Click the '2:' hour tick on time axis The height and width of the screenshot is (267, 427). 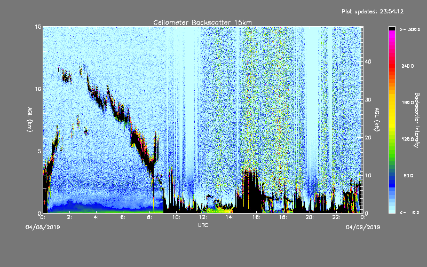click(69, 217)
